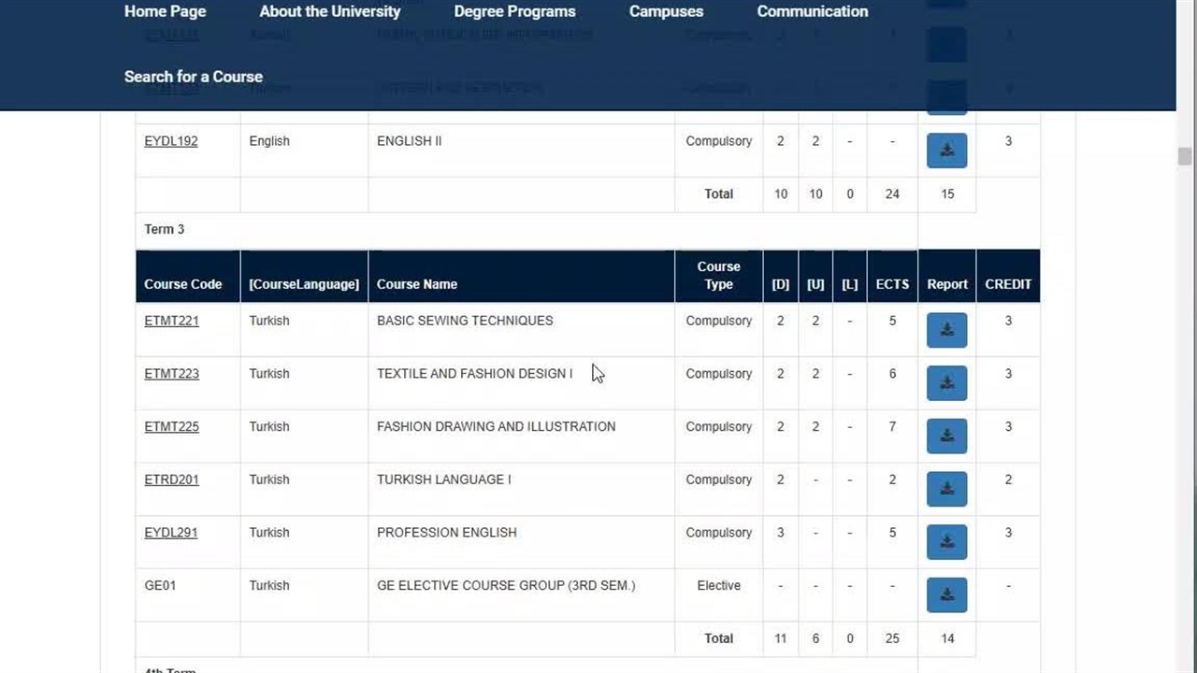Download report for Profession English course

pos(946,542)
